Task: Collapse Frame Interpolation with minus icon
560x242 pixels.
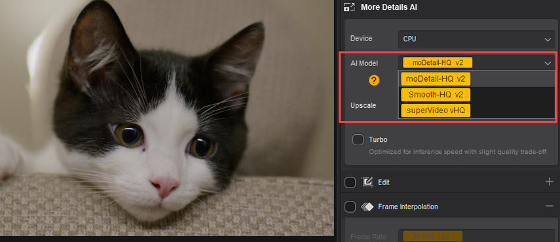Action: [x=549, y=207]
